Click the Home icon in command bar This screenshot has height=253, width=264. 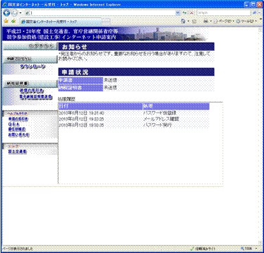pyautogui.click(x=183, y=21)
